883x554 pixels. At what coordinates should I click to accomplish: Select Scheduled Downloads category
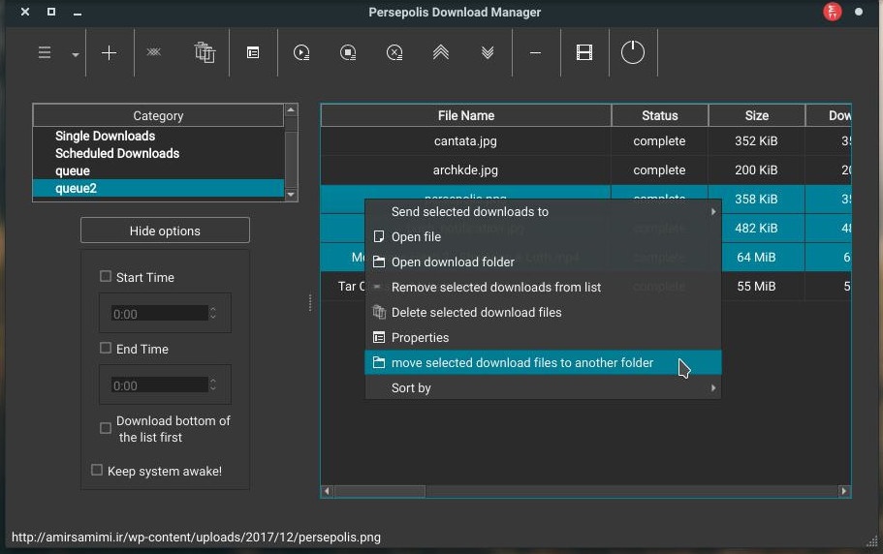(x=117, y=154)
